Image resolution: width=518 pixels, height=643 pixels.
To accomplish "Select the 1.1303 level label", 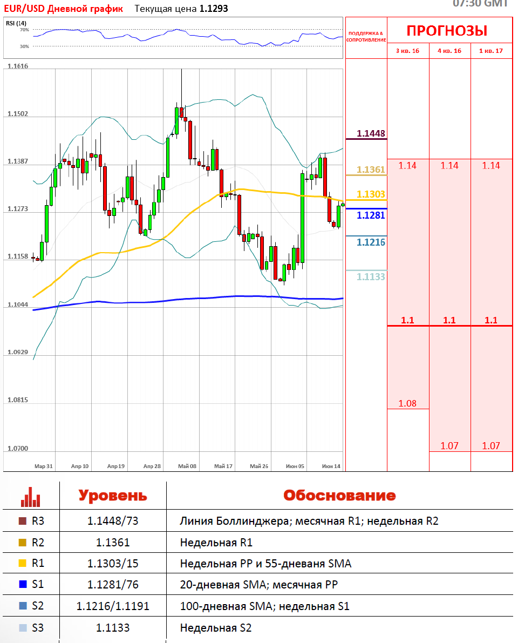I will 371,194.
